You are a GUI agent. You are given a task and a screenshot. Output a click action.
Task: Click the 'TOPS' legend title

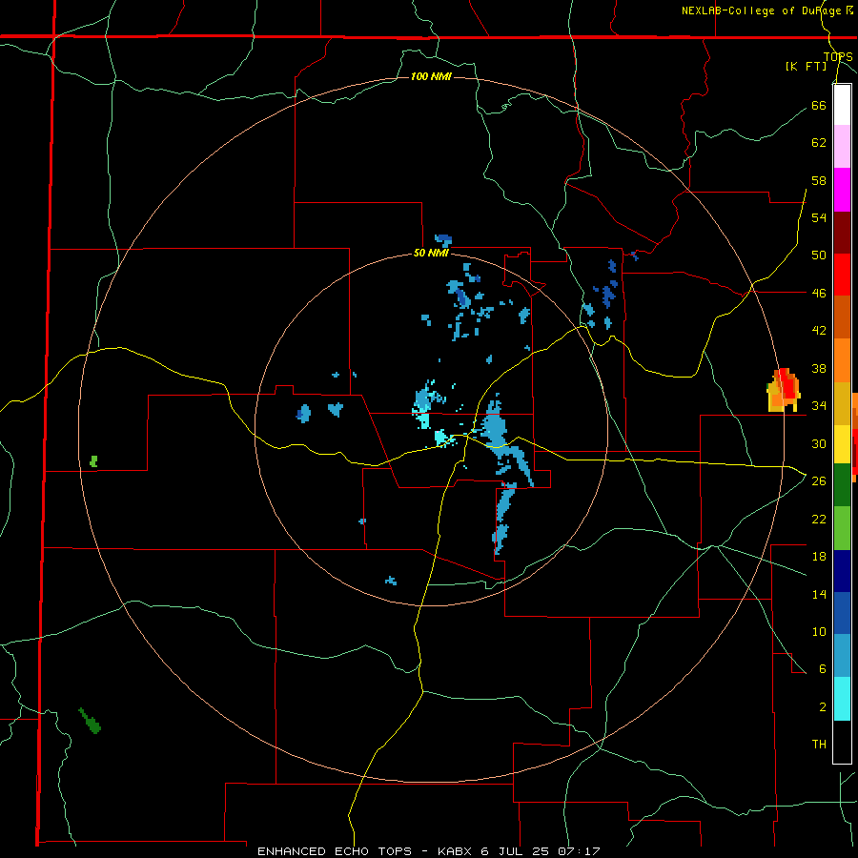(838, 57)
